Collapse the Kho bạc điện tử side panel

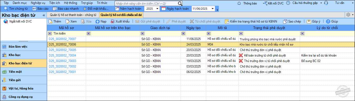pyautogui.click(x=44, y=15)
